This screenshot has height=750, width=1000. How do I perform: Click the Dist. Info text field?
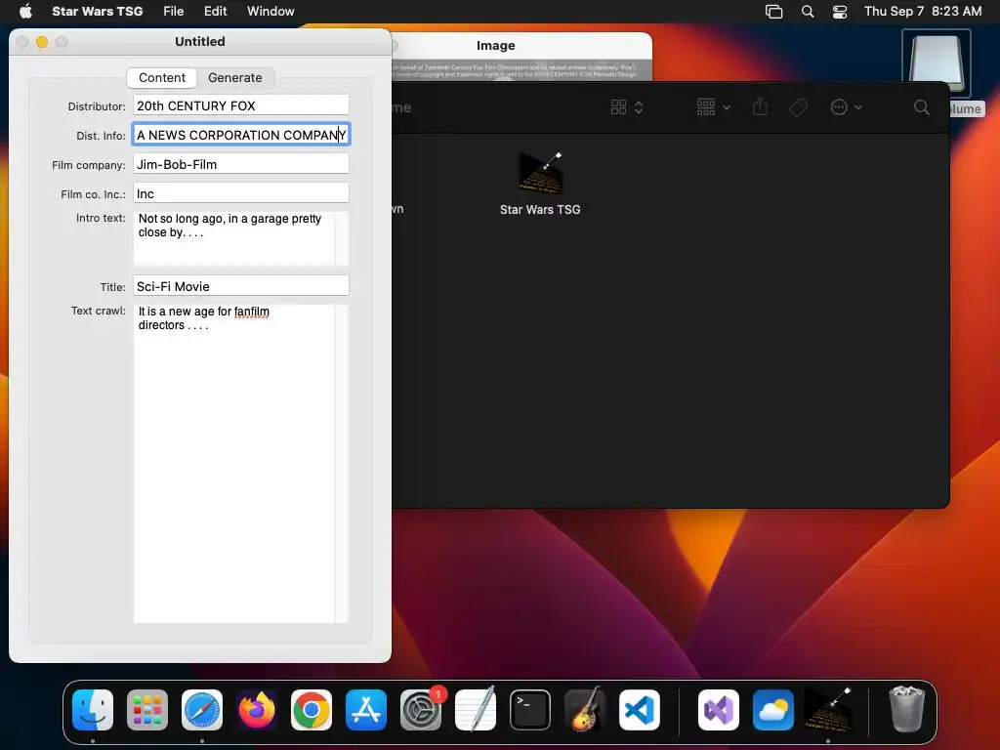(x=241, y=135)
